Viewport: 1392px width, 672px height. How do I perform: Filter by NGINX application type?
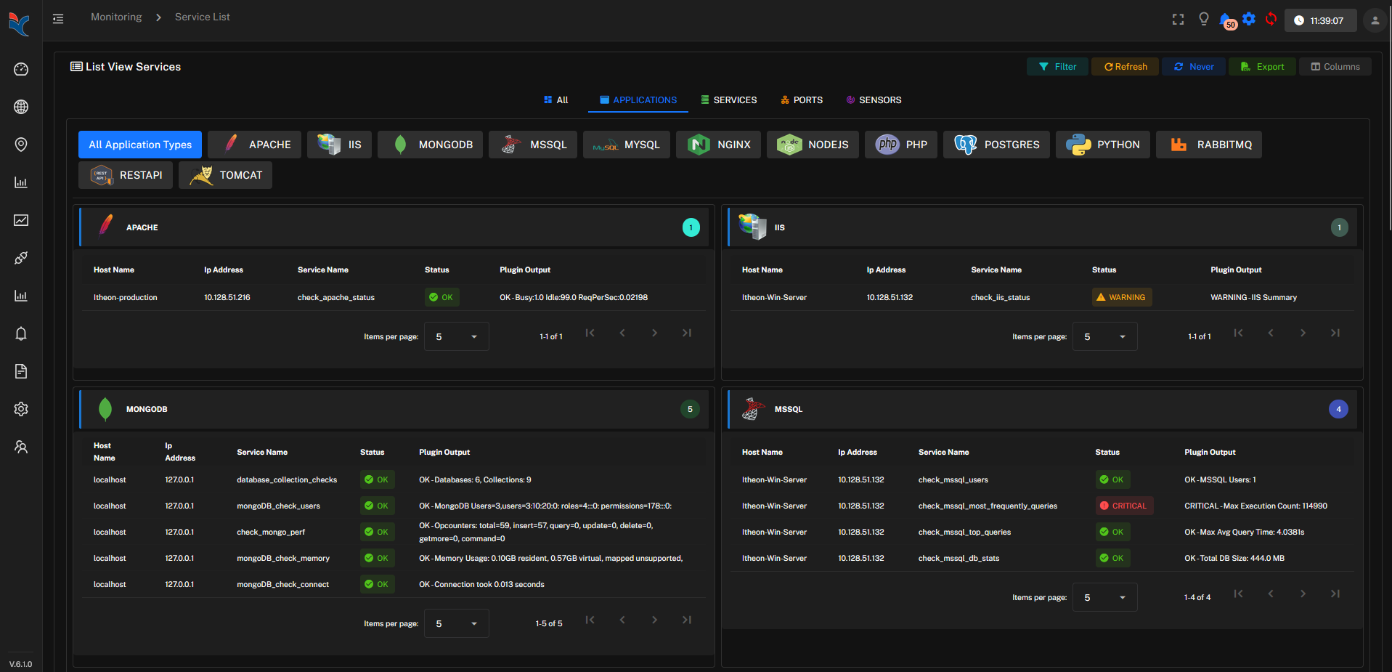(718, 145)
